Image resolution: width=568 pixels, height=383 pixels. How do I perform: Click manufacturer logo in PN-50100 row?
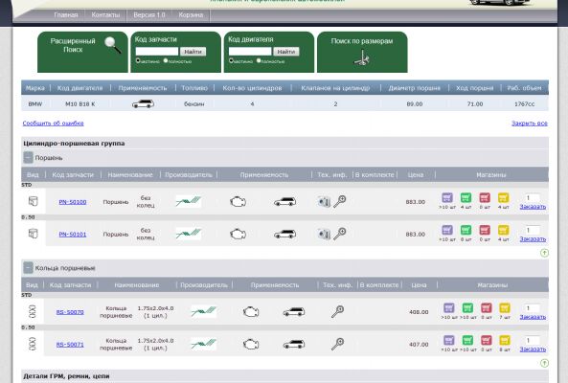(x=189, y=201)
